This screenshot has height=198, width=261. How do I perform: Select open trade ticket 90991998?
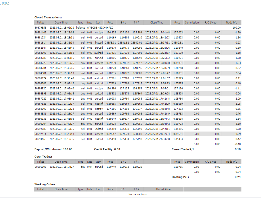[41, 167]
